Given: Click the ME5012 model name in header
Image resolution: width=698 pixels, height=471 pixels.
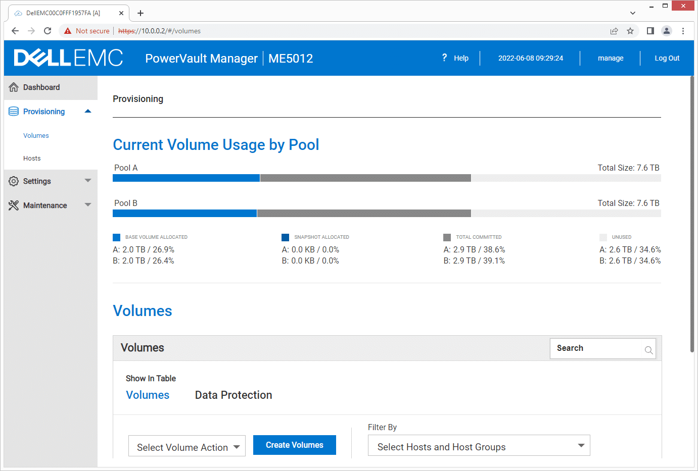Looking at the screenshot, I should (291, 59).
